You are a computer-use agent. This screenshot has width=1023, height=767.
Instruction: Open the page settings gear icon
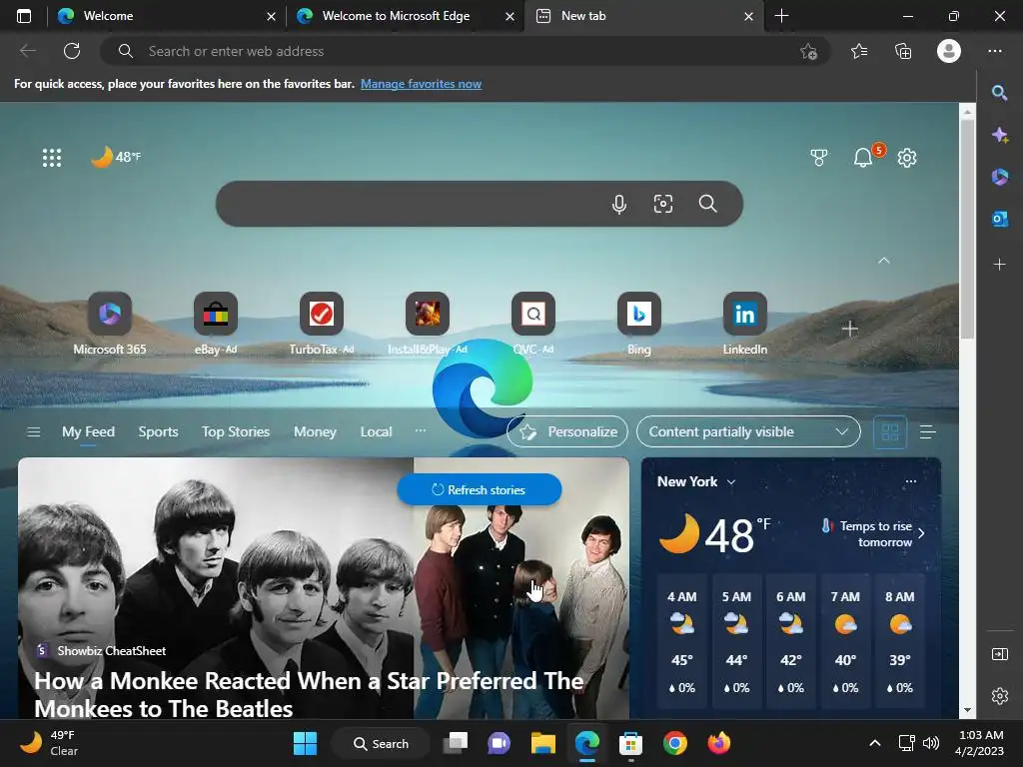(x=907, y=157)
